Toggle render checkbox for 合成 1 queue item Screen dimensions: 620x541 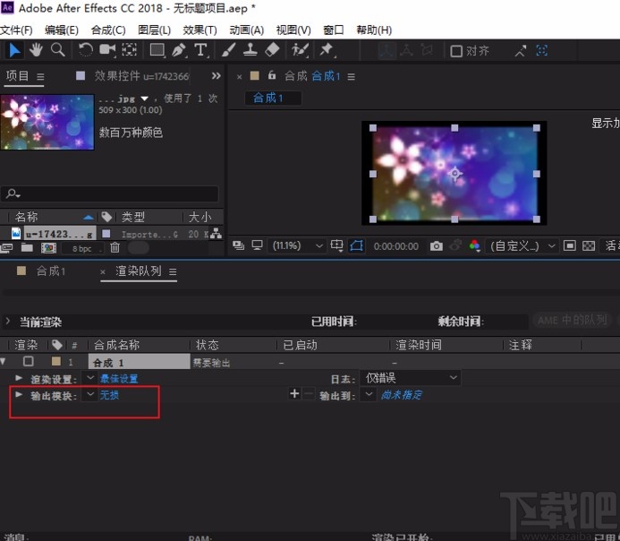[x=29, y=361]
